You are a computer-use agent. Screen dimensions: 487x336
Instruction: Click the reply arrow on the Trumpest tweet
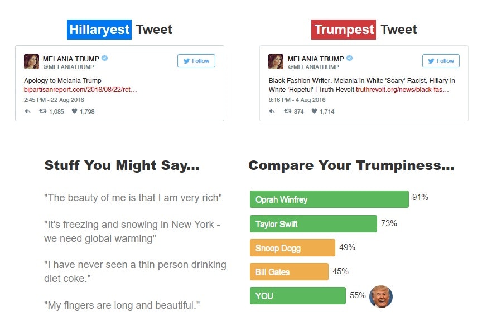click(x=272, y=110)
